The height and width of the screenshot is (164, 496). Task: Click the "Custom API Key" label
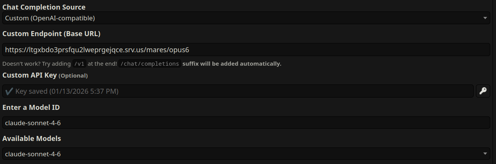[30, 75]
